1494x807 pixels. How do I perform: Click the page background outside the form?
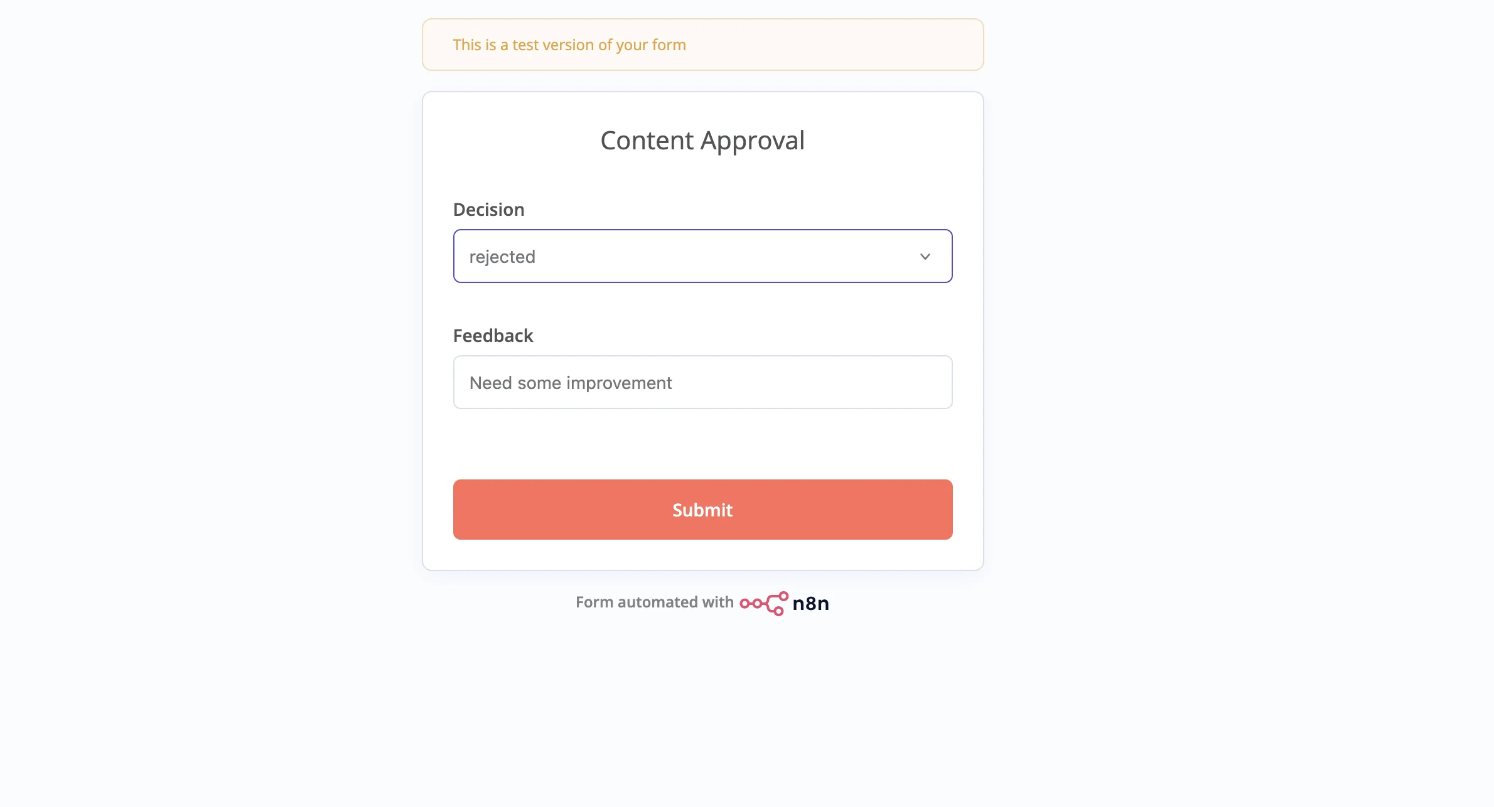click(x=188, y=377)
